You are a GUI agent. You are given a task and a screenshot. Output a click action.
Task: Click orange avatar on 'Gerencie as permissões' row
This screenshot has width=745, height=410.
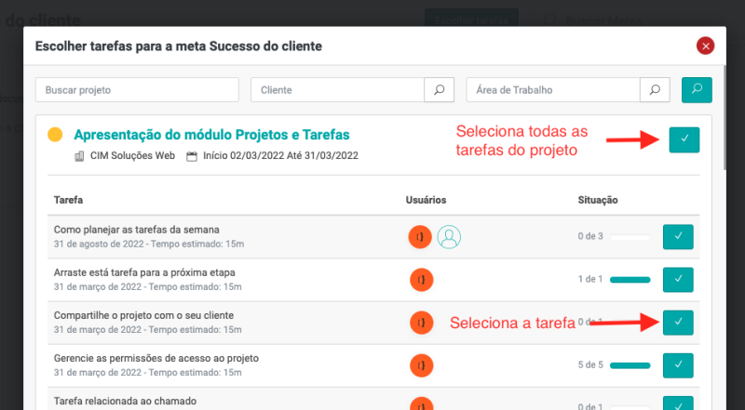point(421,365)
